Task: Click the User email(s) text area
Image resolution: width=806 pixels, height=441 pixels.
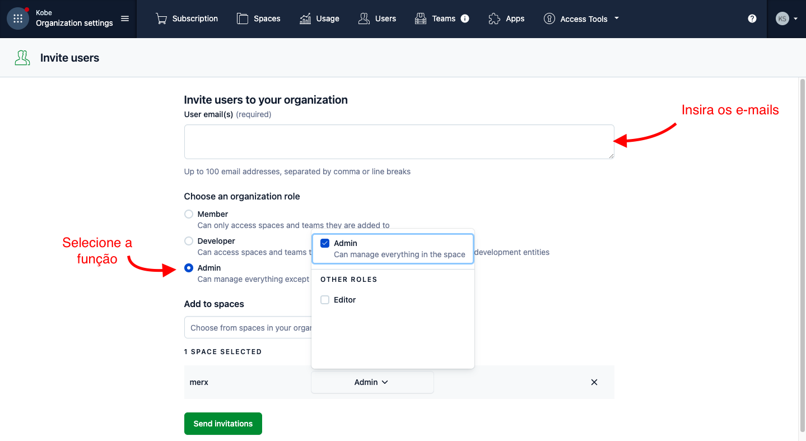Action: click(x=399, y=142)
